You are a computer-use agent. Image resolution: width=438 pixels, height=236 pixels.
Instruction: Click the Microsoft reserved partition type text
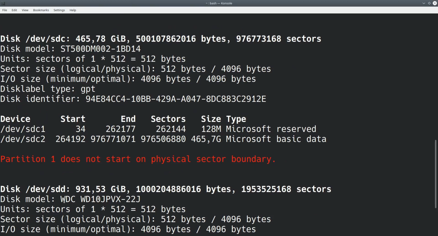click(x=271, y=129)
